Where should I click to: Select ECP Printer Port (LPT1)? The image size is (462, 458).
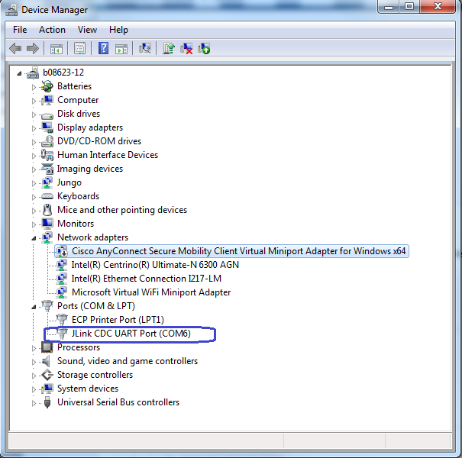pyautogui.click(x=118, y=320)
